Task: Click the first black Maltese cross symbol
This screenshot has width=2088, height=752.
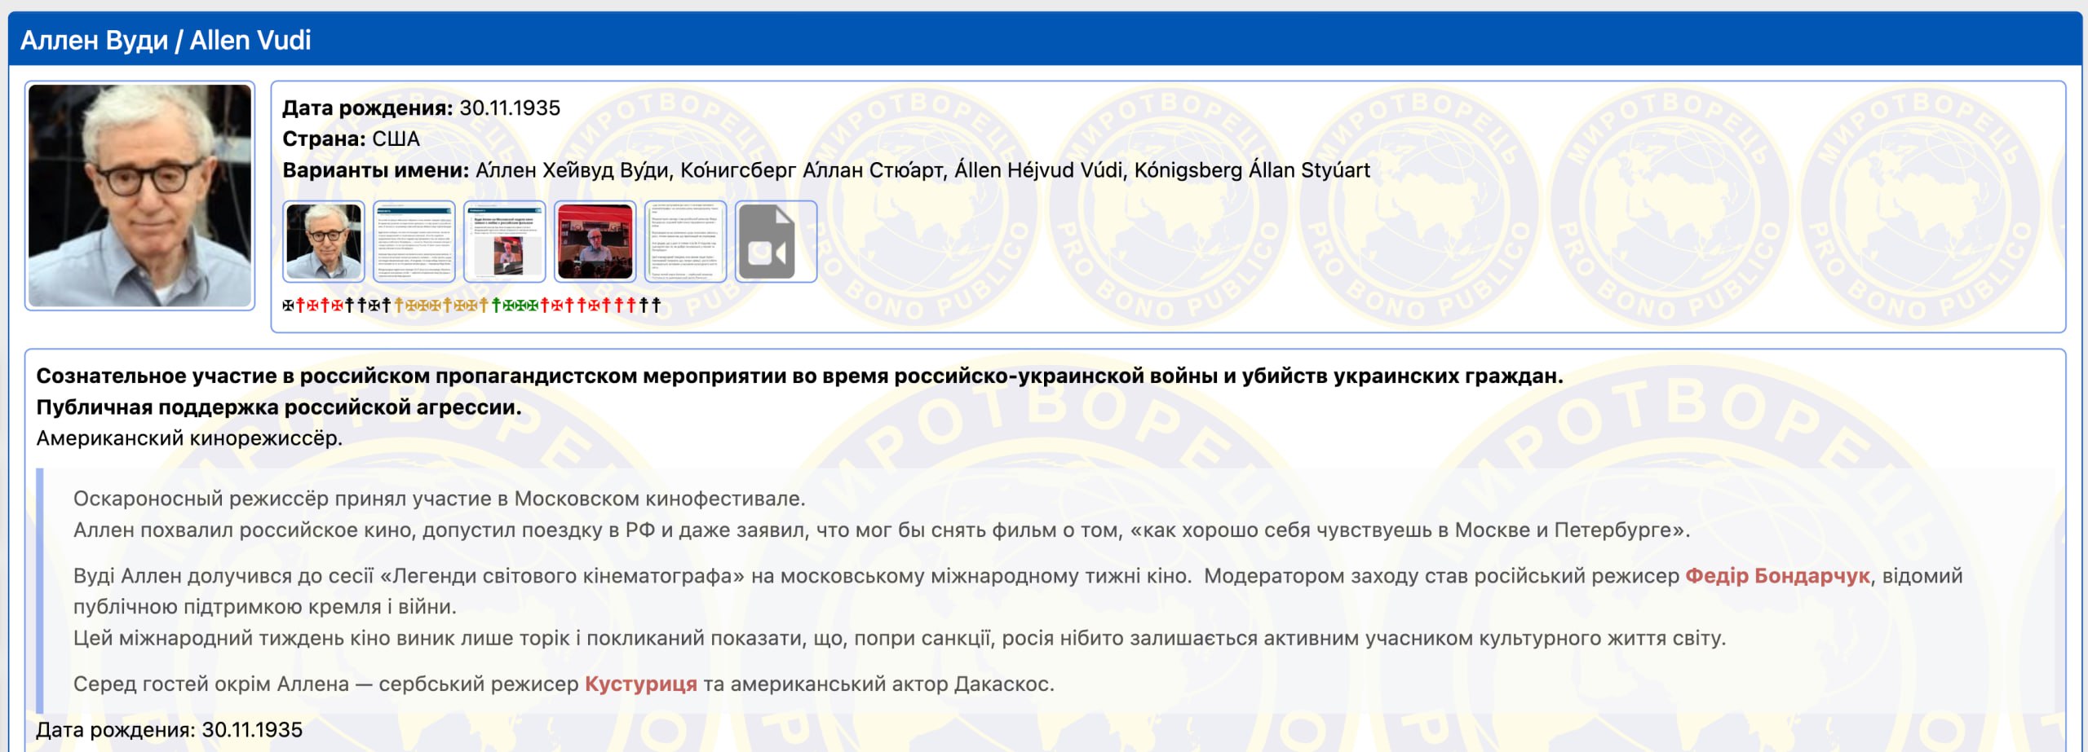Action: point(288,306)
